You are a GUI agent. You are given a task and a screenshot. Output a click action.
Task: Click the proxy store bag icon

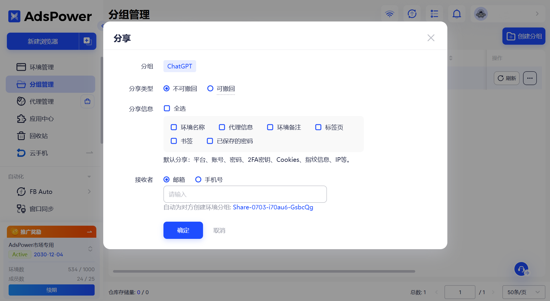tap(87, 101)
